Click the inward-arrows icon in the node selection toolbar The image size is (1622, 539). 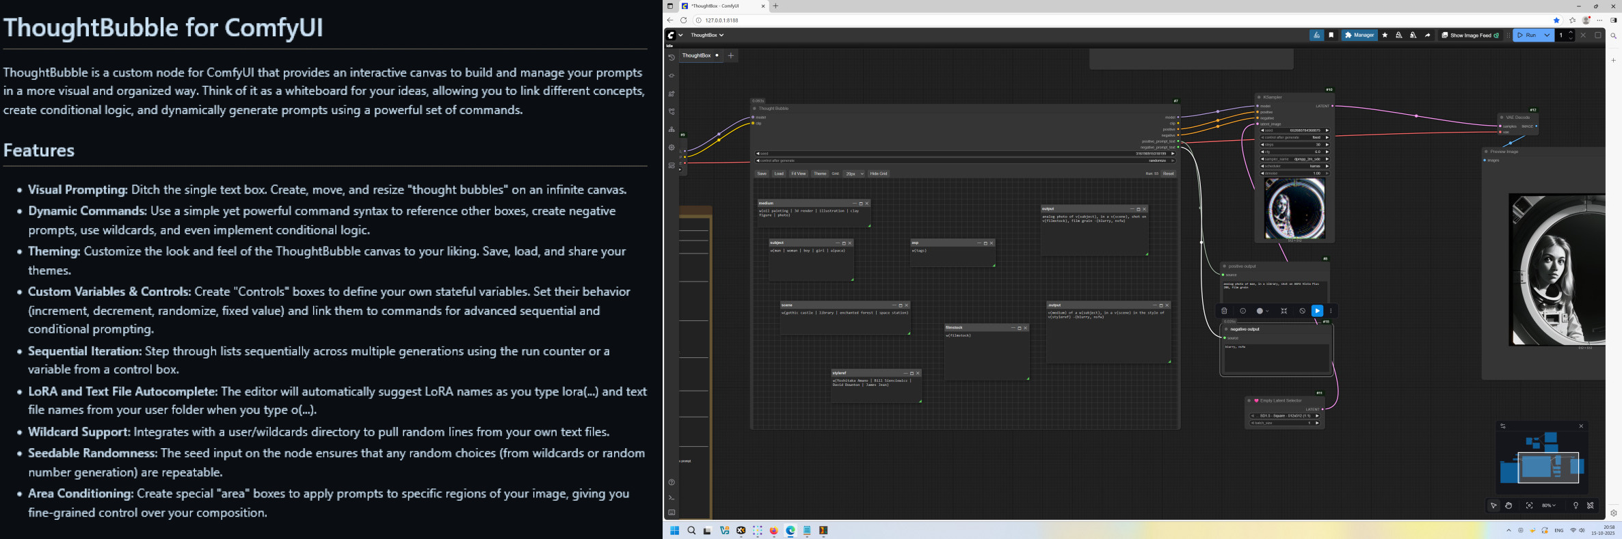(1284, 311)
